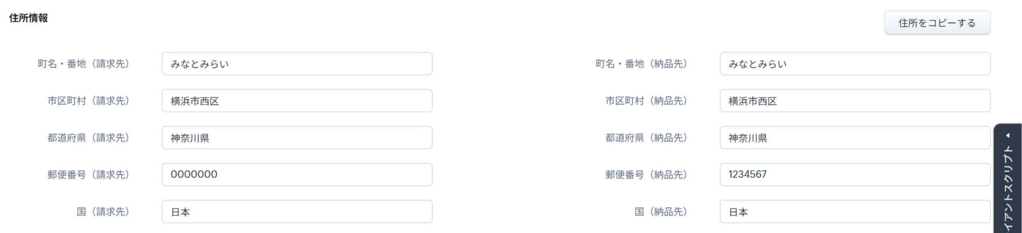Click the 町名・番地（納品先） input field
Viewport: 1022px width, 233px height.
pos(854,64)
